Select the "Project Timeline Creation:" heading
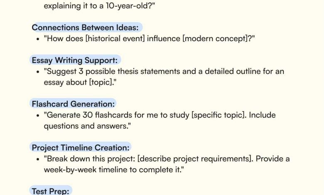The height and width of the screenshot is (195, 324). pyautogui.click(x=81, y=147)
